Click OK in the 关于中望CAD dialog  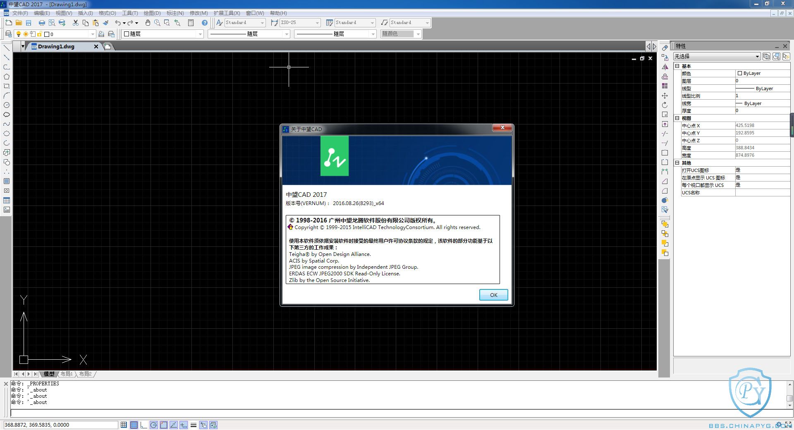[x=493, y=295]
